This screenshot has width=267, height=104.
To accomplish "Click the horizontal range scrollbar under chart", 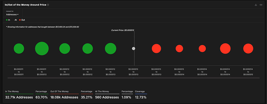I will click(x=133, y=78).
